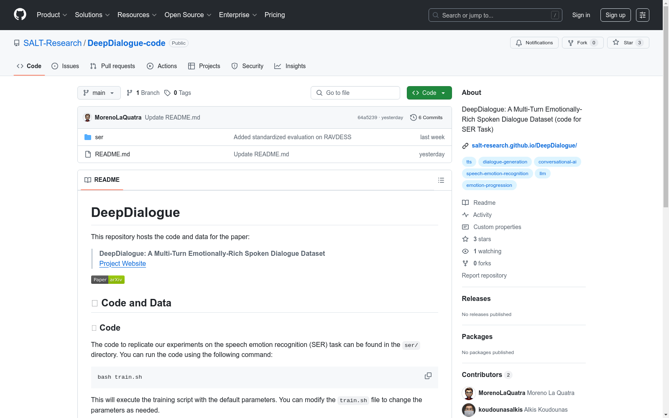This screenshot has width=669, height=418.
Task: Open the Product menu
Action: tap(52, 15)
